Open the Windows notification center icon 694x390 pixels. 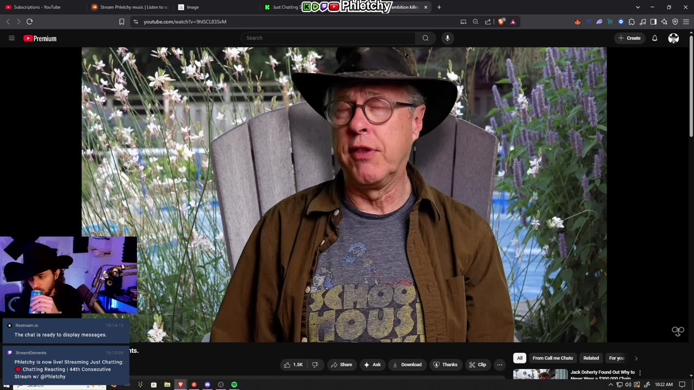coord(682,385)
